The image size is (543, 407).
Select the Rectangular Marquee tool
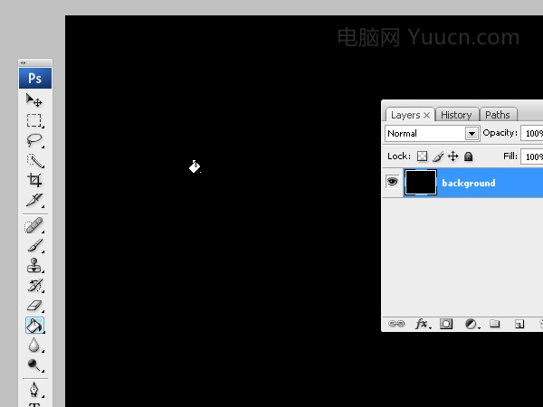click(34, 120)
